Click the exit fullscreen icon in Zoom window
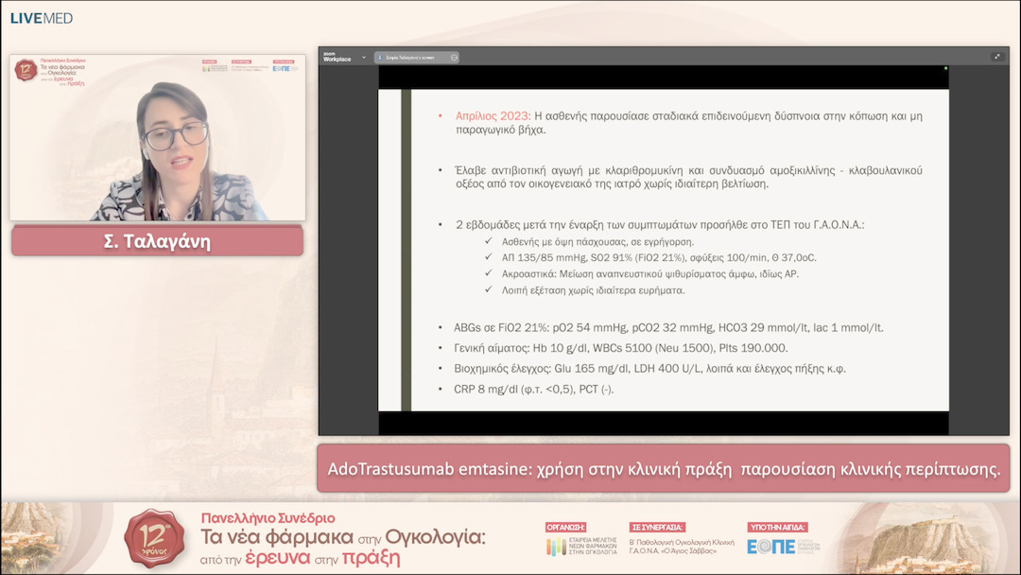 [x=997, y=57]
